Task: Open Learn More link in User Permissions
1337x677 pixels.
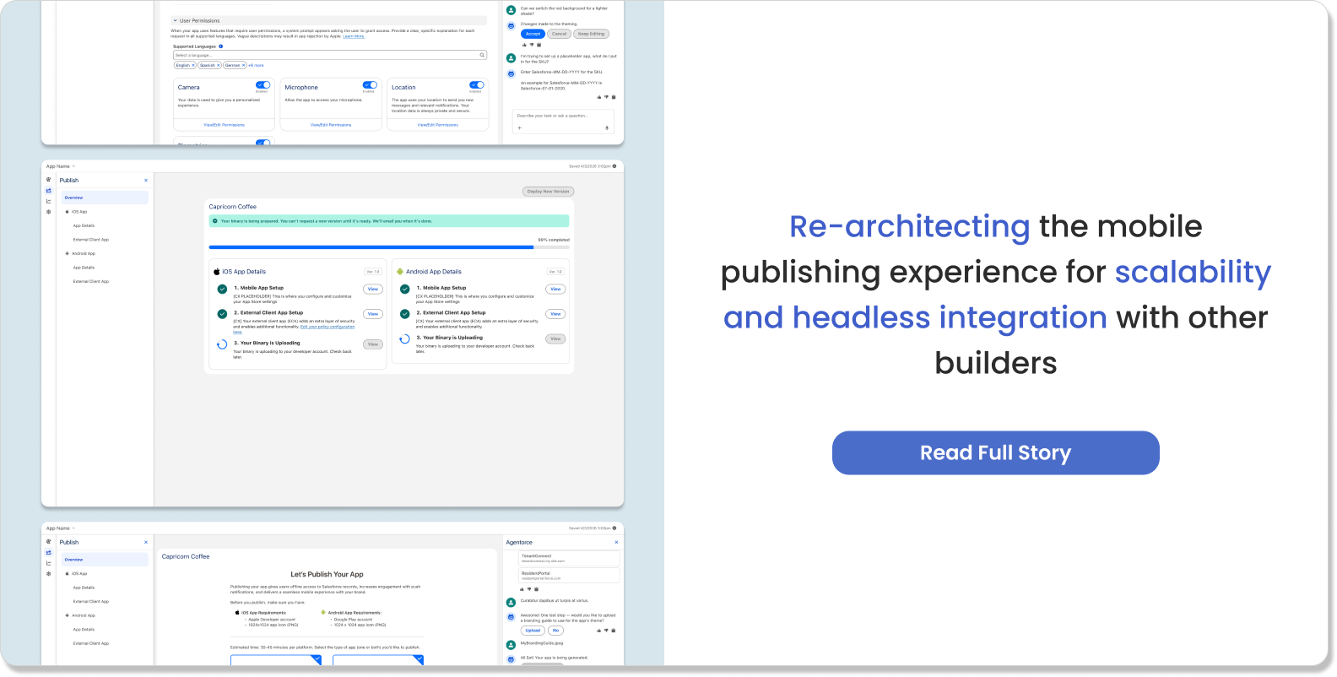Action: pos(354,36)
